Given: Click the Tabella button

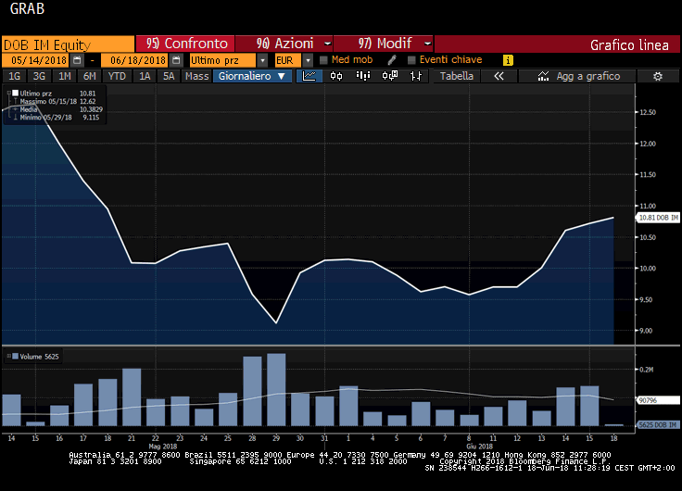Looking at the screenshot, I should 456,76.
